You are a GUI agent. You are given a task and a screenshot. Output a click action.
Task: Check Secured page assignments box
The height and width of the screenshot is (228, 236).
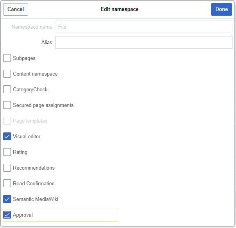click(x=7, y=105)
